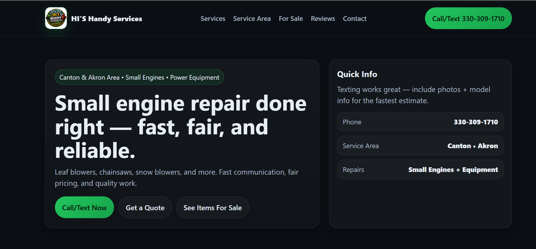Image resolution: width=536 pixels, height=249 pixels.
Task: Click the Hi's Handy Services logo icon
Action: [56, 18]
